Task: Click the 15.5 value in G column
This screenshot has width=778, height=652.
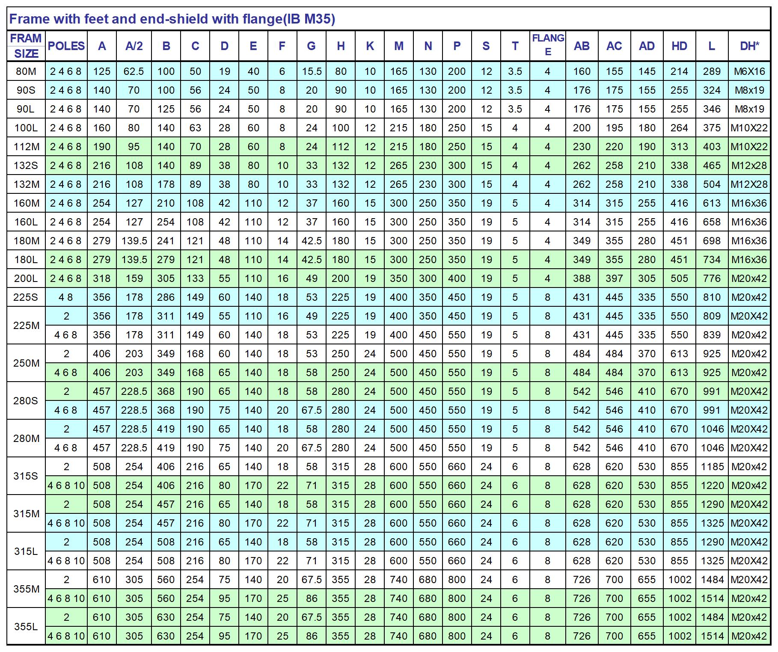Action: (x=312, y=71)
